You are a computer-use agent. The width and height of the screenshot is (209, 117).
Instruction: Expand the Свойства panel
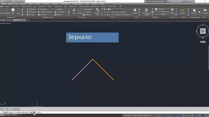(155, 17)
